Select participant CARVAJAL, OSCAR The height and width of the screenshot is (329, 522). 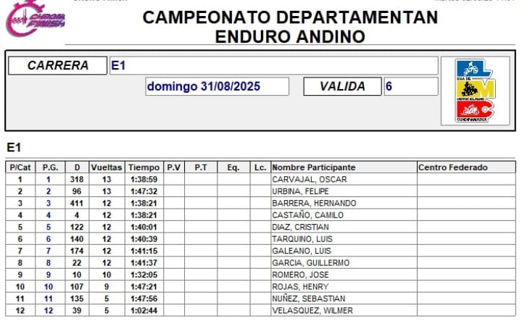[x=309, y=180]
